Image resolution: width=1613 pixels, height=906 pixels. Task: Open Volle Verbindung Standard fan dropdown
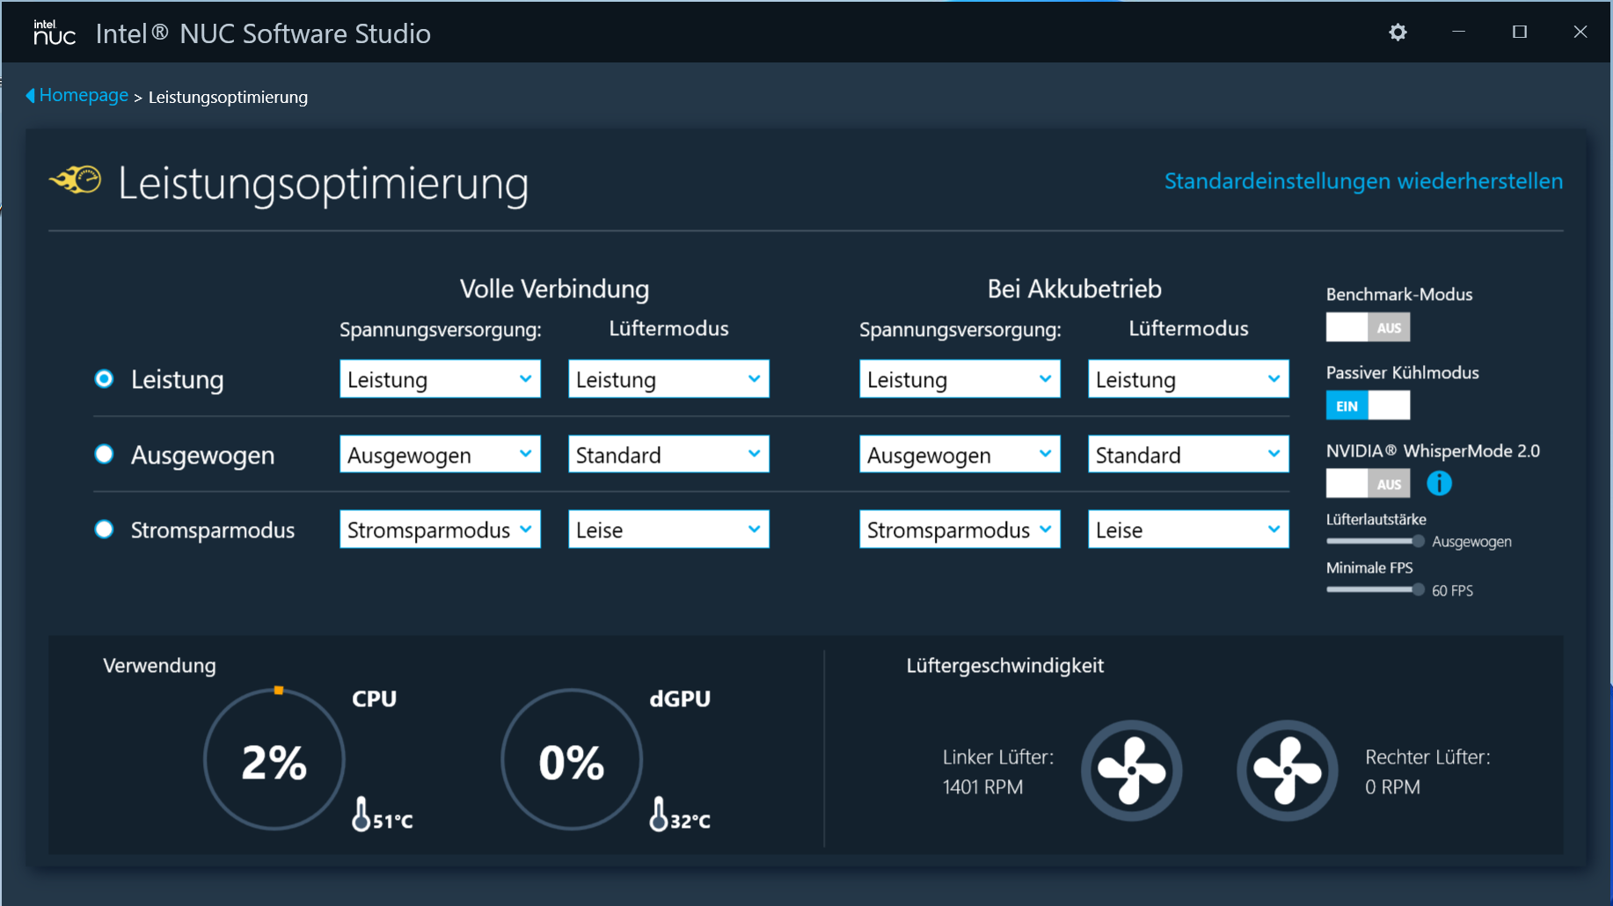668,454
